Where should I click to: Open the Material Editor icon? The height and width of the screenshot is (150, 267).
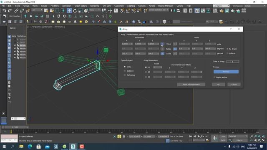(x=215, y=11)
